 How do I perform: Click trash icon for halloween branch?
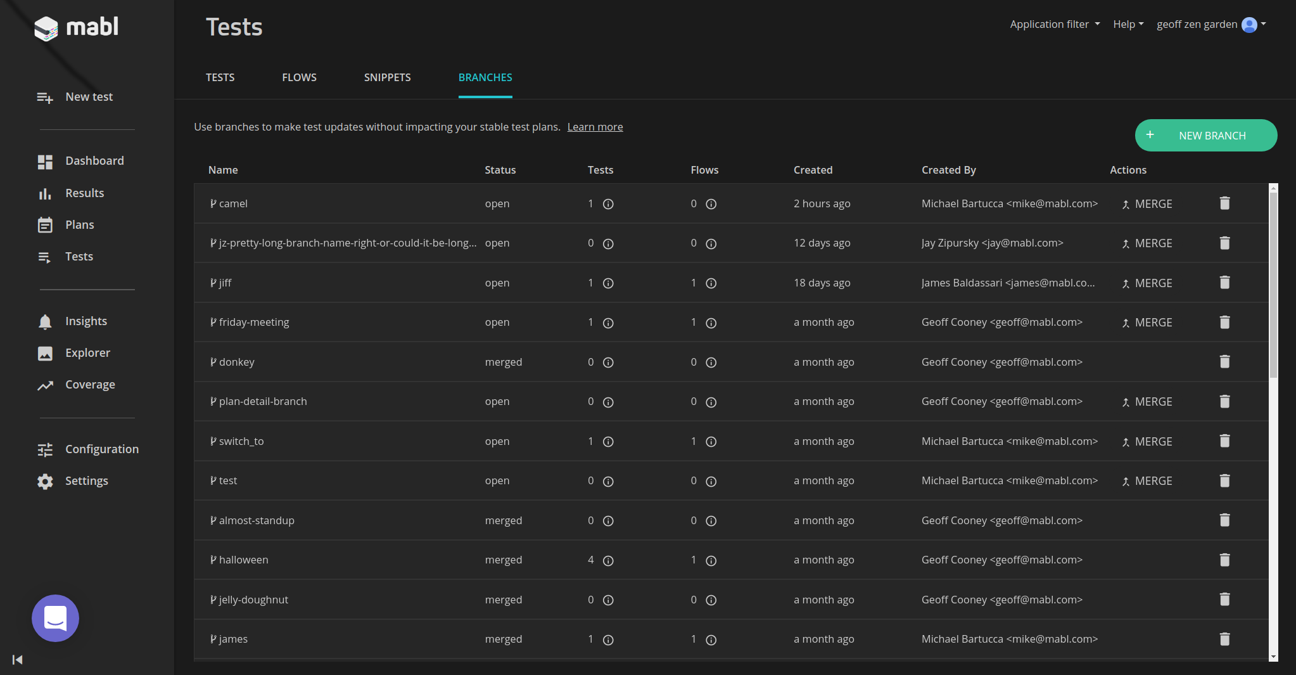[x=1224, y=560]
